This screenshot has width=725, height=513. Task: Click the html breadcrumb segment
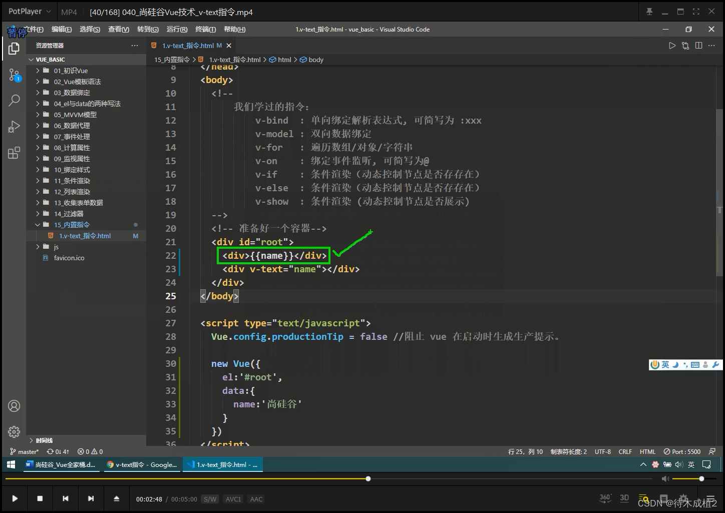280,60
